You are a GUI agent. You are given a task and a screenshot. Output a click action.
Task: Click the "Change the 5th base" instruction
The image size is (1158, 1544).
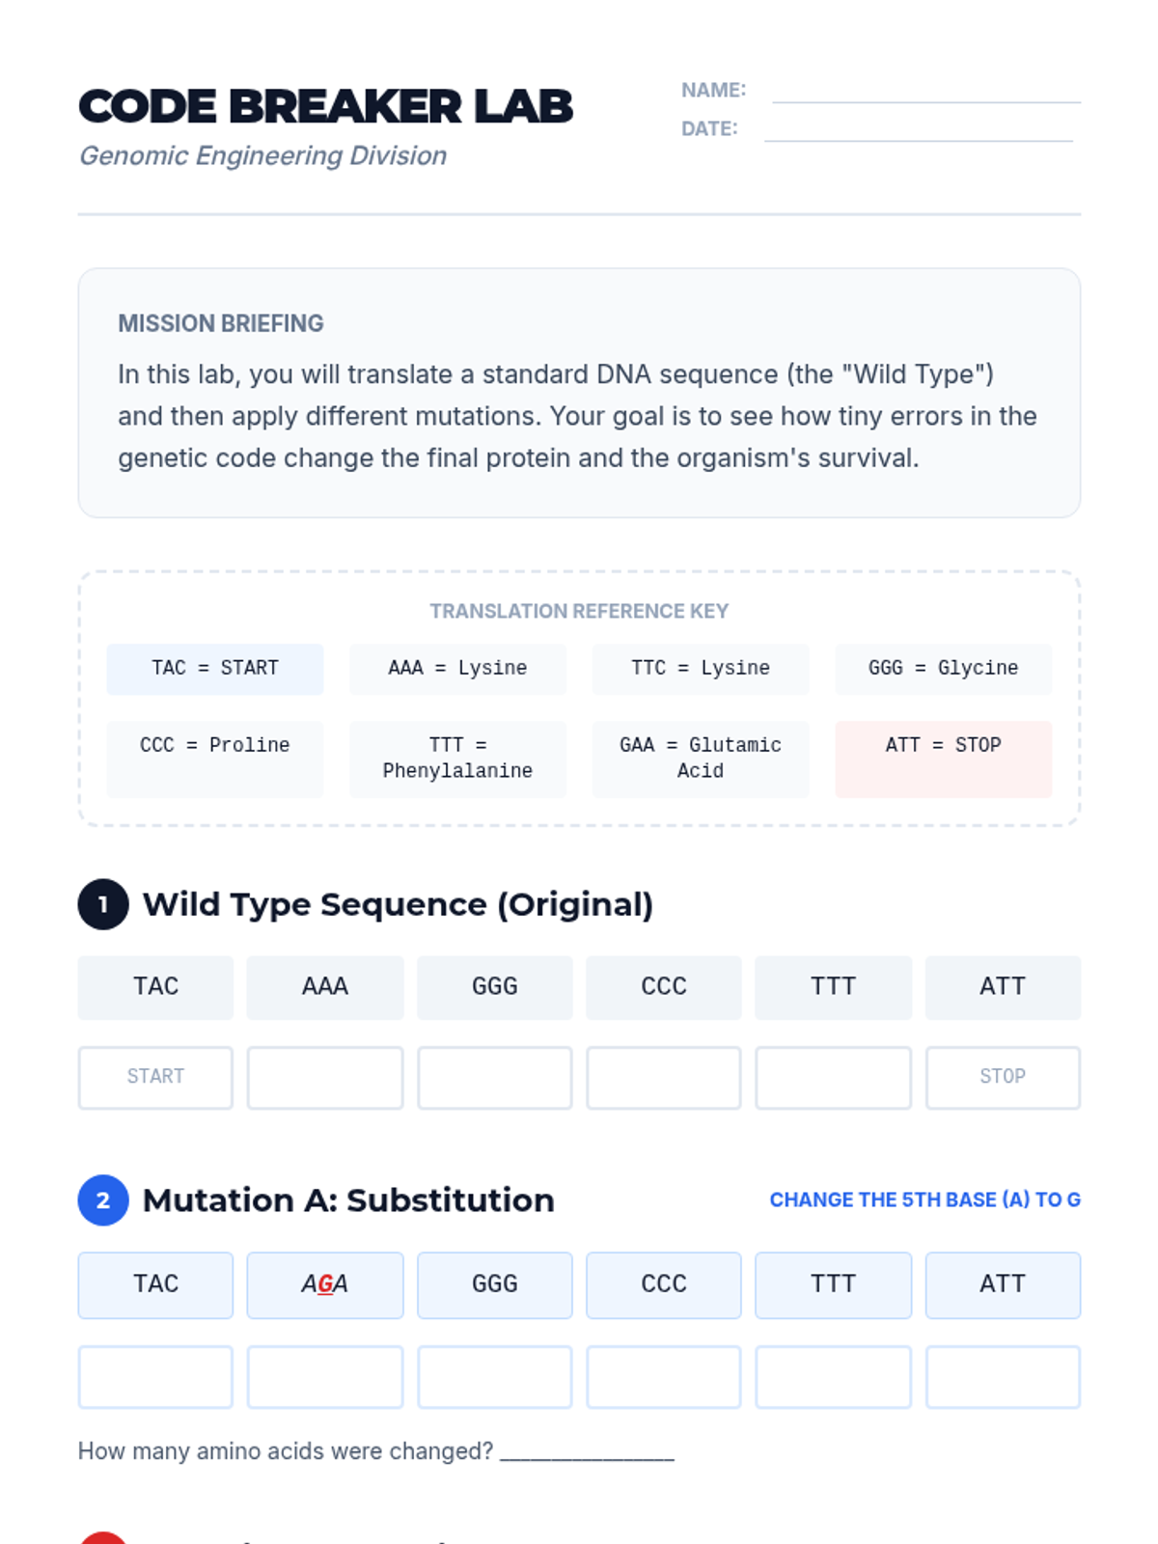click(x=924, y=1200)
